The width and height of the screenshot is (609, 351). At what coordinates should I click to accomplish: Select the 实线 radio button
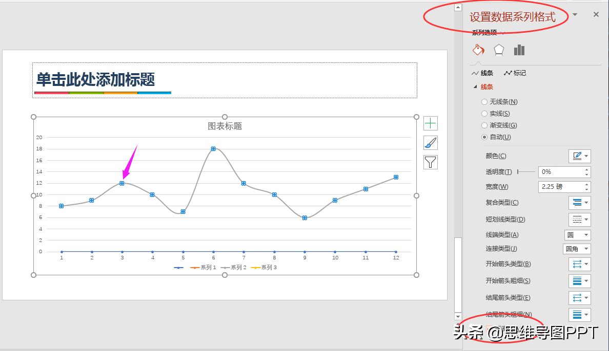pyautogui.click(x=484, y=113)
